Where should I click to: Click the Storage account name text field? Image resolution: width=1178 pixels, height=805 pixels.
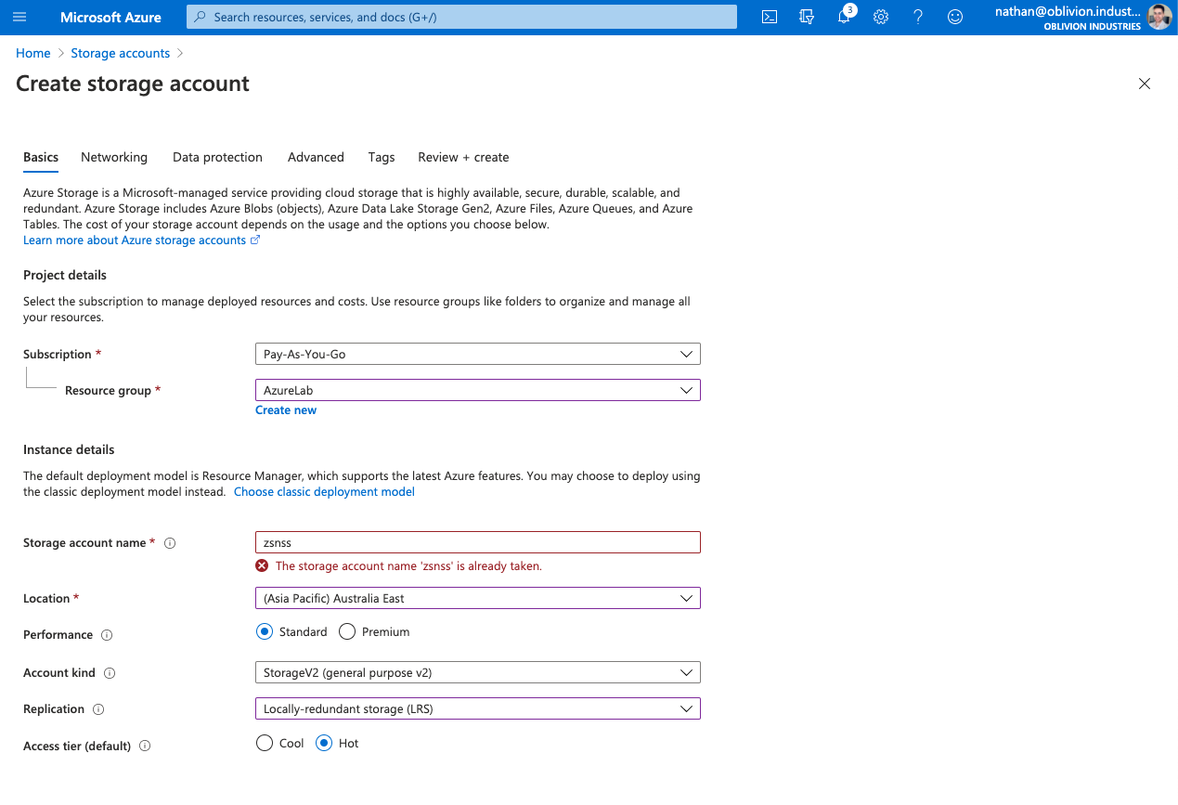[477, 543]
